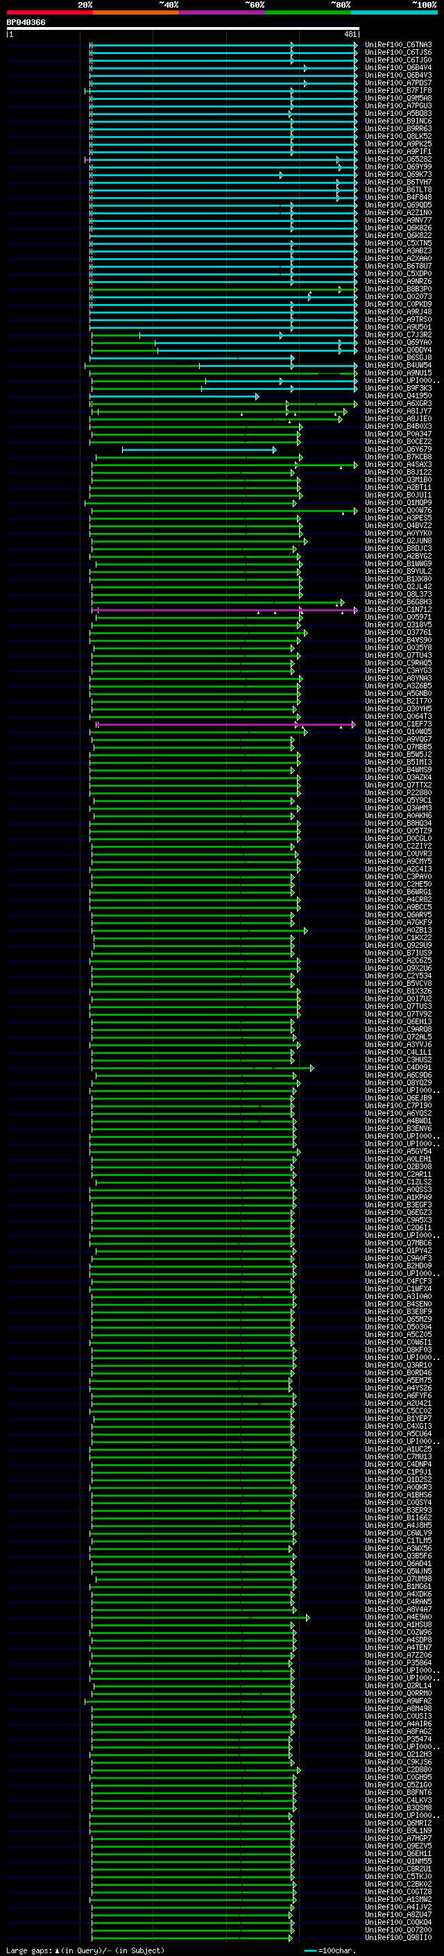Select hit label UniRef100_A4SAX3

[x=398, y=465]
